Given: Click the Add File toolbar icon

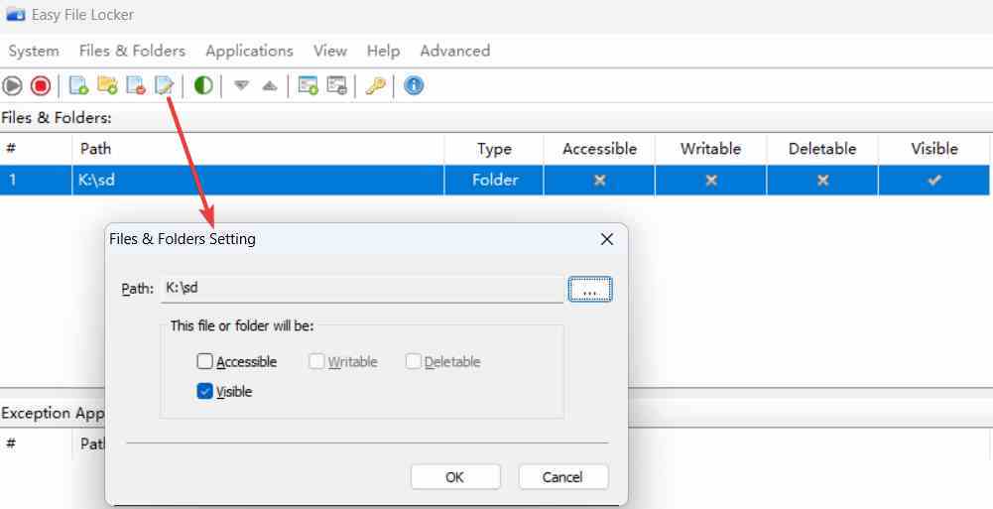Looking at the screenshot, I should (78, 85).
